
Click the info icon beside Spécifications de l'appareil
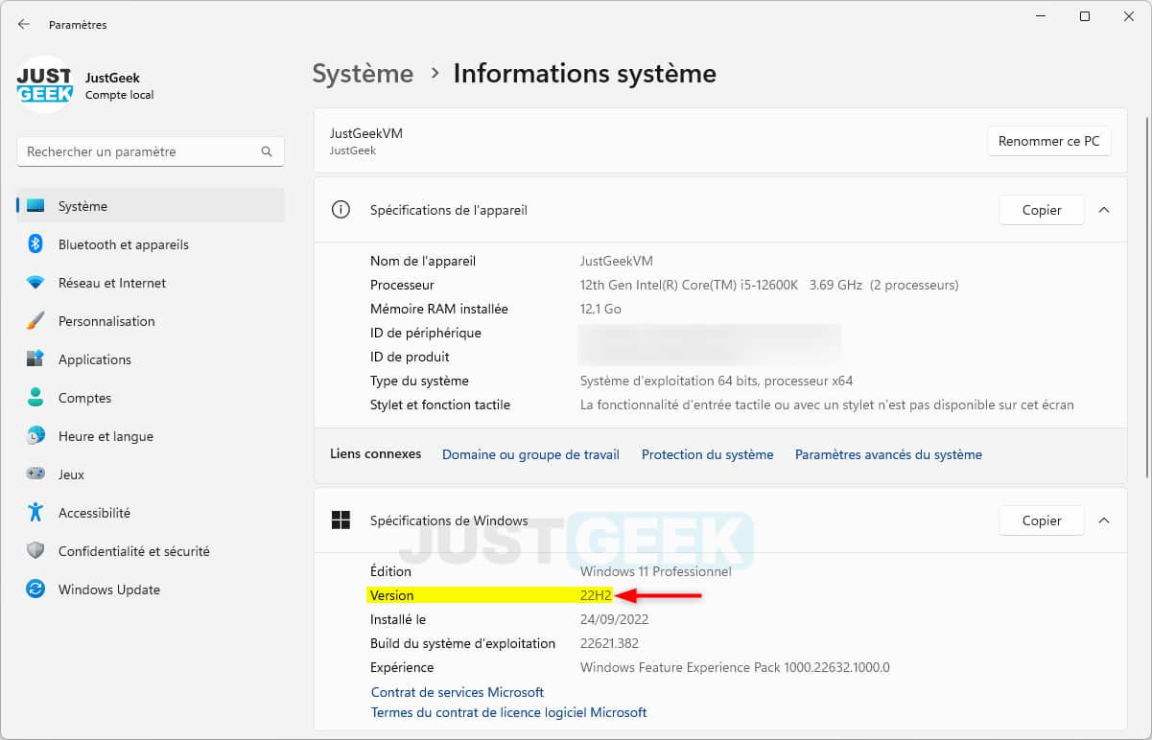341,210
